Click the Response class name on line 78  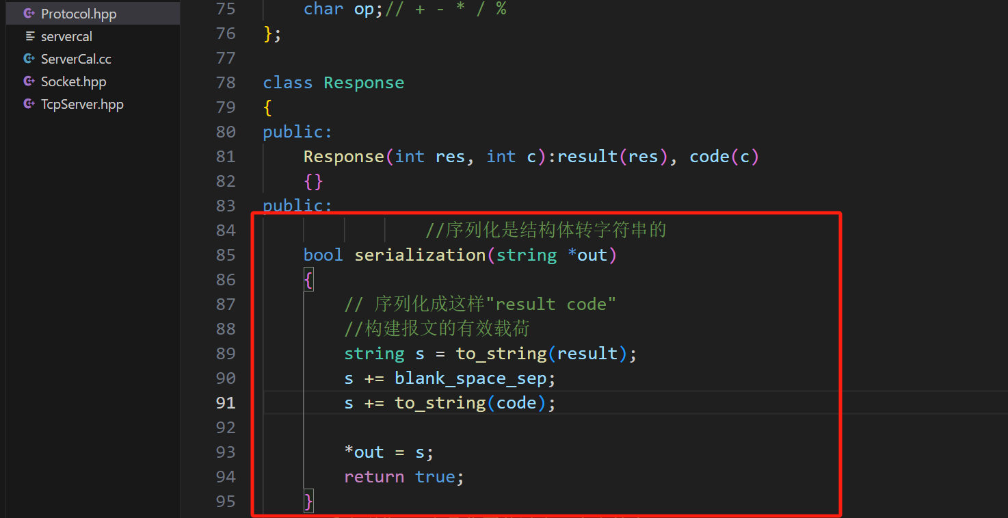coord(364,83)
